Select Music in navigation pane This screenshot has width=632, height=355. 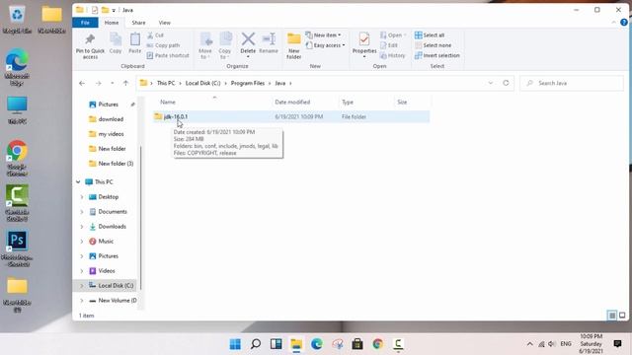click(x=106, y=241)
